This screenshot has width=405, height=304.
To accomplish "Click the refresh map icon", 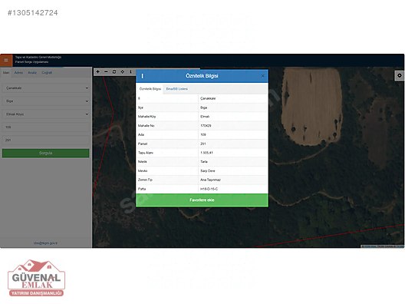I will (x=114, y=71).
